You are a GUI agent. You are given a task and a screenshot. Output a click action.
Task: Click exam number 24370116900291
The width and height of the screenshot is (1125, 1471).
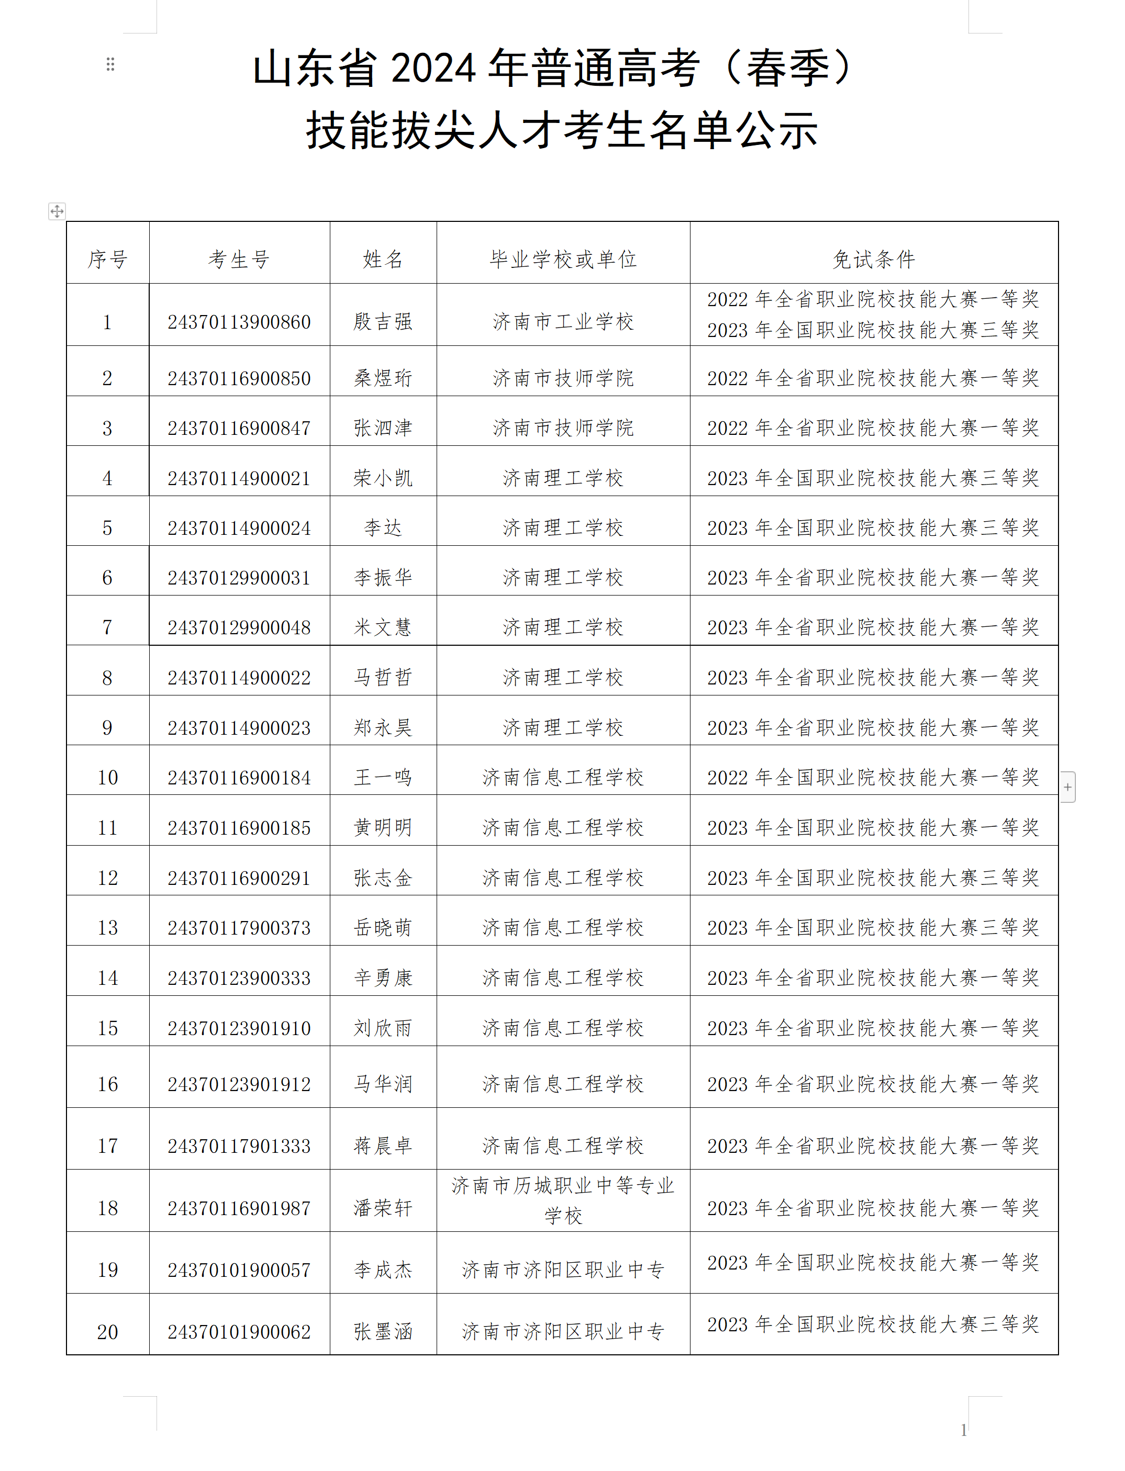click(239, 878)
